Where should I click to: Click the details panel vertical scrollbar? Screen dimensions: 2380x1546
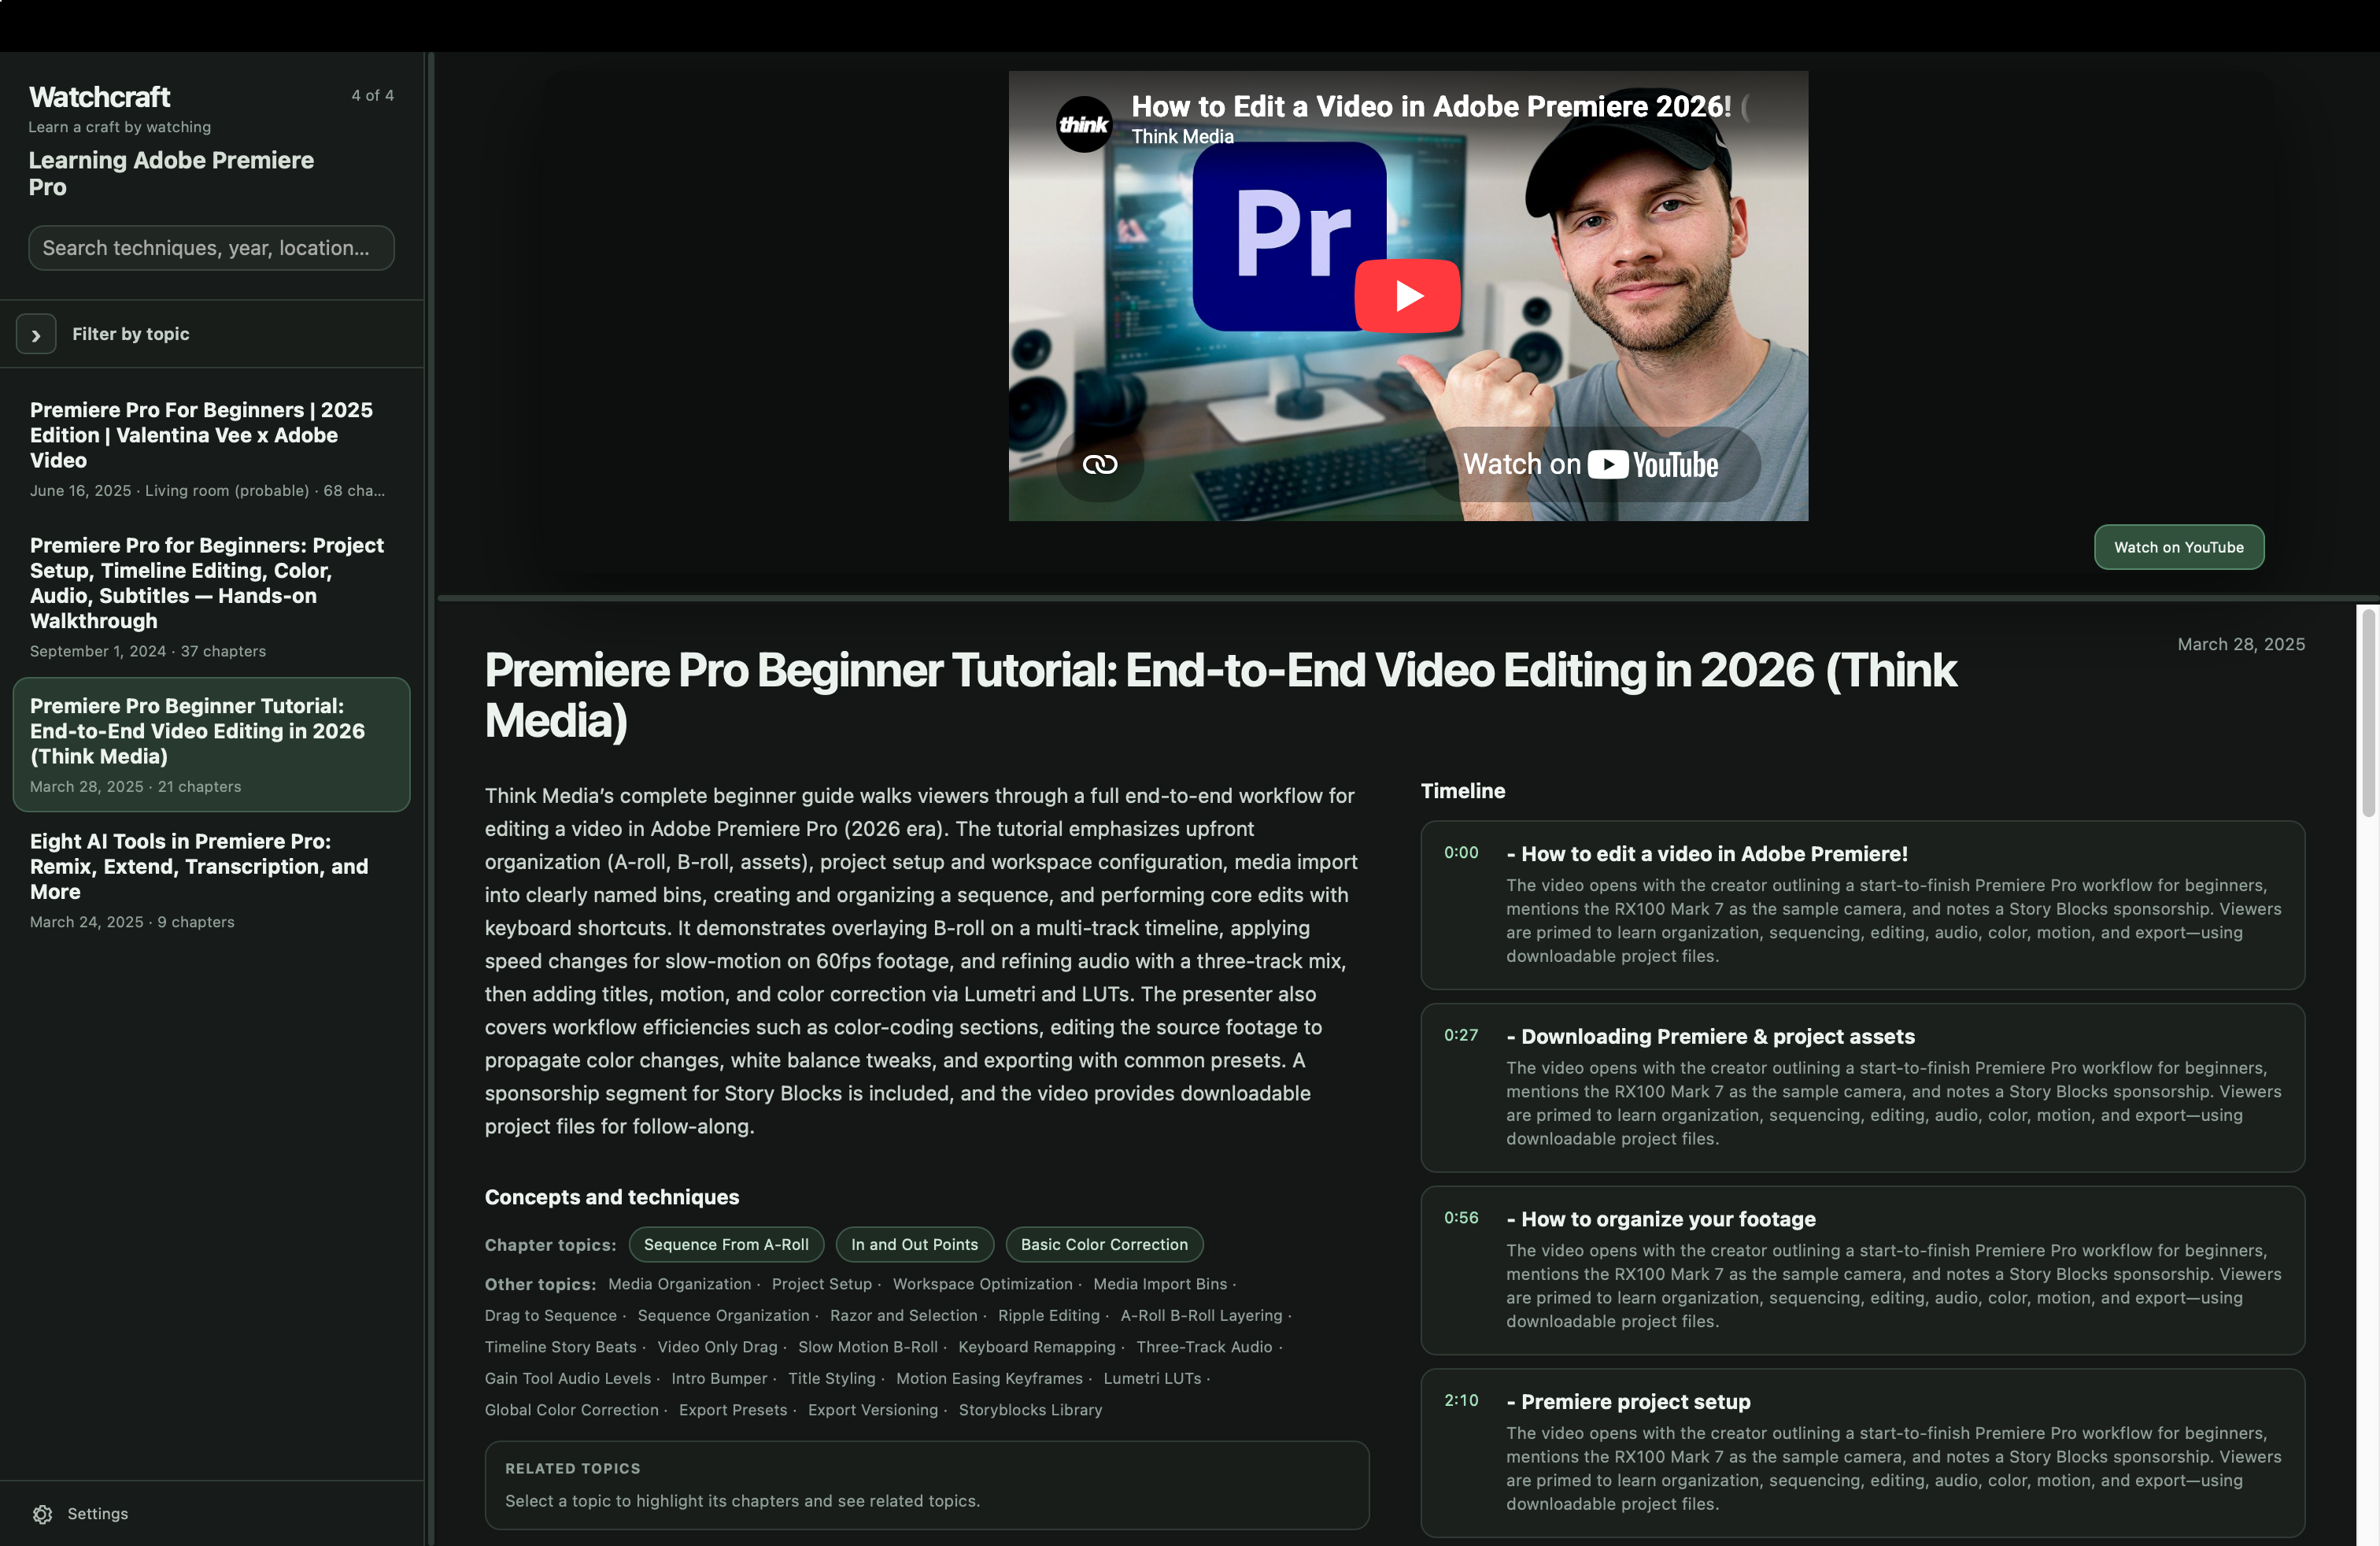click(2368, 712)
